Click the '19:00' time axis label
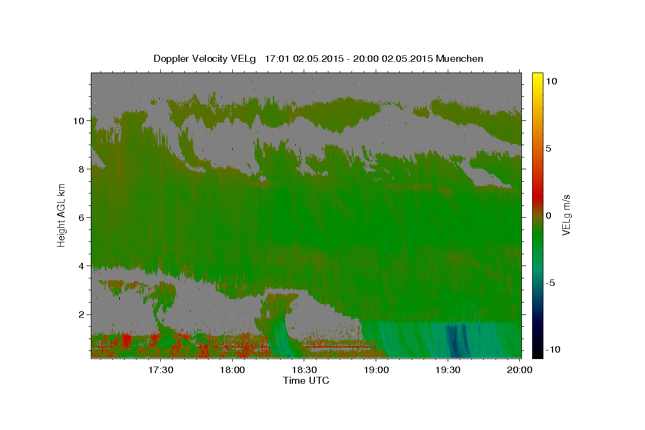The height and width of the screenshot is (430, 645). coord(376,370)
